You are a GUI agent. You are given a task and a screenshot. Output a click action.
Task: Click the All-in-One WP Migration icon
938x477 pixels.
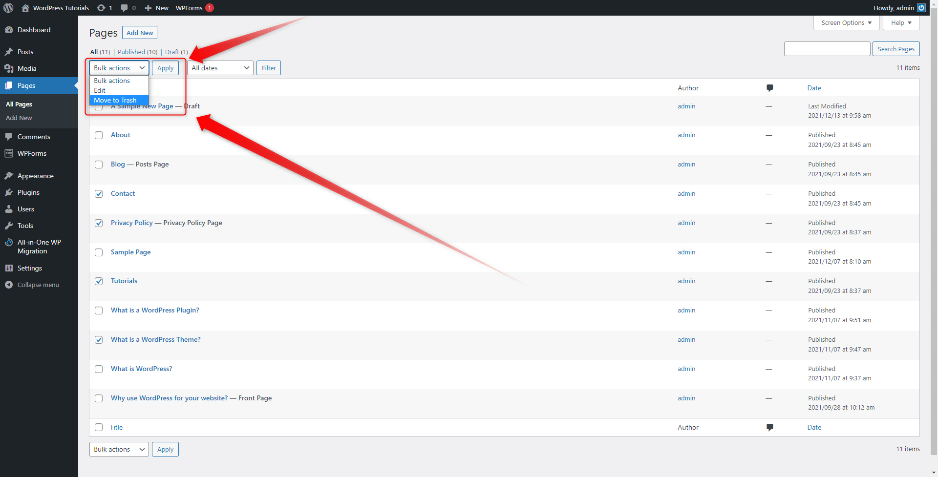pyautogui.click(x=9, y=242)
